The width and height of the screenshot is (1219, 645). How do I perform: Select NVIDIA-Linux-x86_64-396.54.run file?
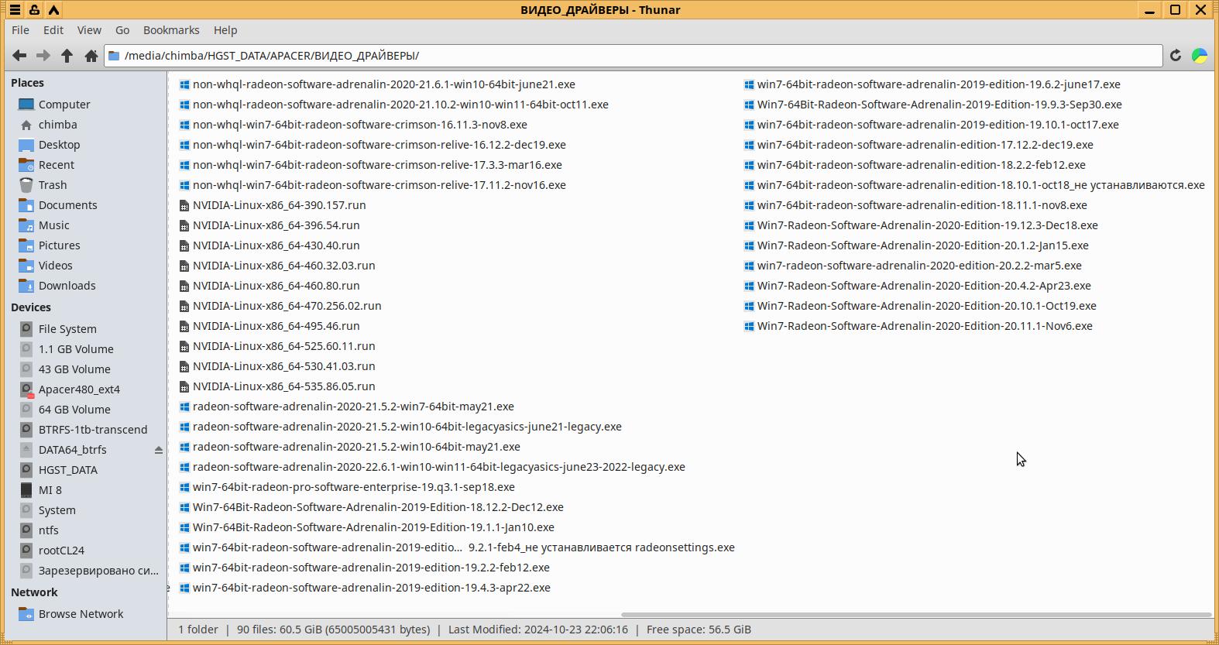276,225
